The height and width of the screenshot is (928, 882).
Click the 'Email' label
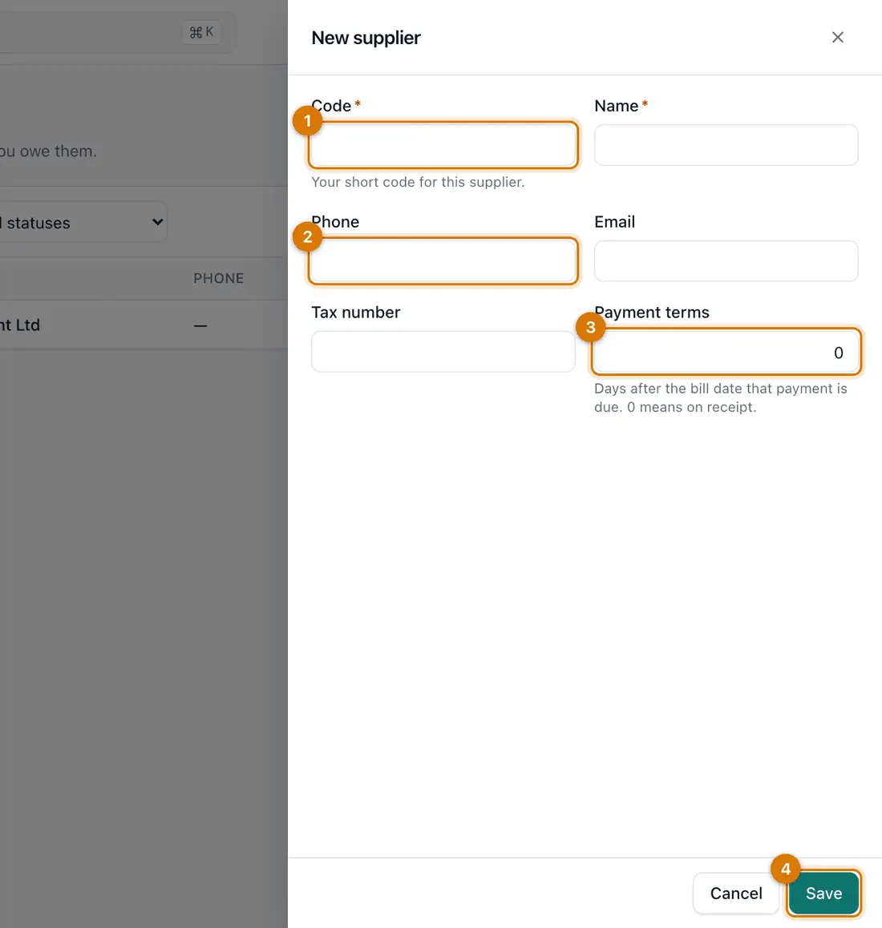[614, 222]
